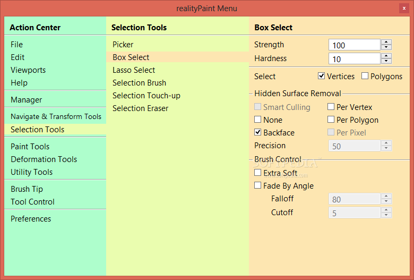The height and width of the screenshot is (280, 414).
Task: Choose the Box Select tool
Action: 177,57
